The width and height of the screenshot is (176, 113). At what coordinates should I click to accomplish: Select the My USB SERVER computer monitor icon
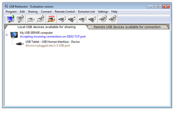(14, 35)
